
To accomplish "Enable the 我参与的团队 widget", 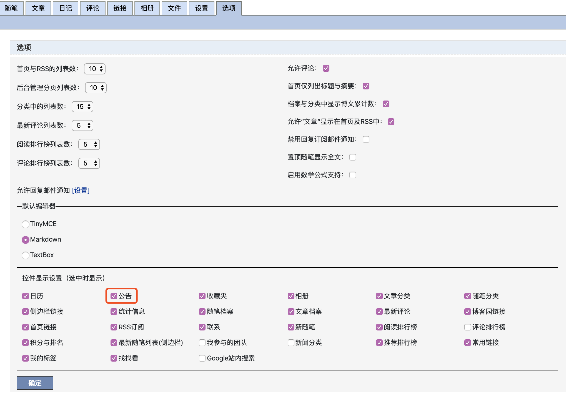I will coord(202,343).
